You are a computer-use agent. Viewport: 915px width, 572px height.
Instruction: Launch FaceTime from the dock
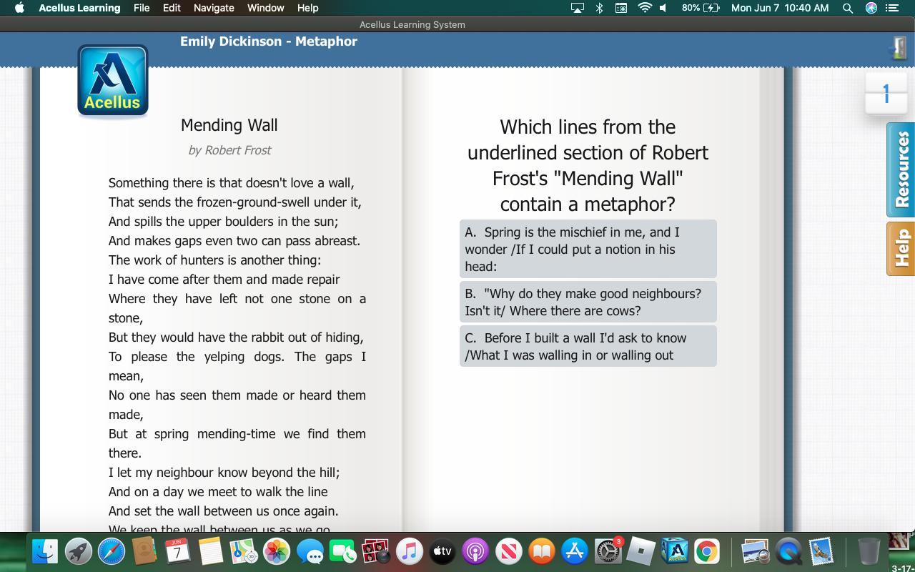click(x=343, y=551)
